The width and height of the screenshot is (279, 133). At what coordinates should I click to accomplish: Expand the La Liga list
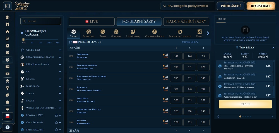60,79
